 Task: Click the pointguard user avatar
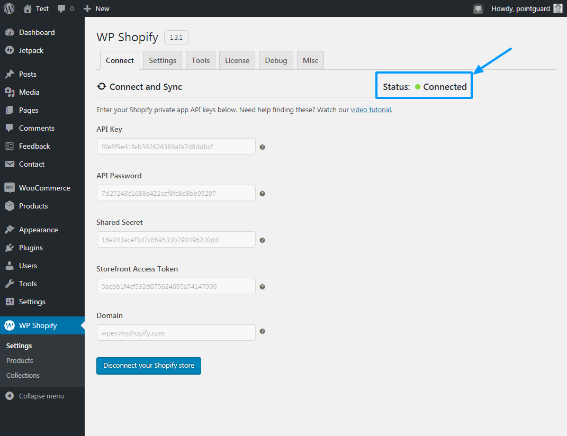pos(557,8)
